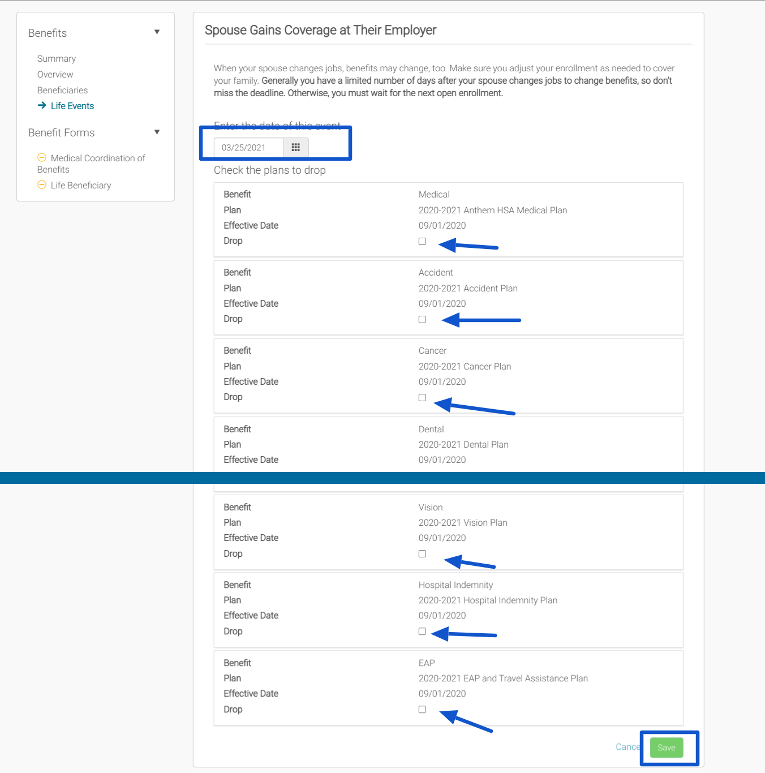
Task: Collapse the Benefits sidebar section arrow
Action: pyautogui.click(x=157, y=32)
